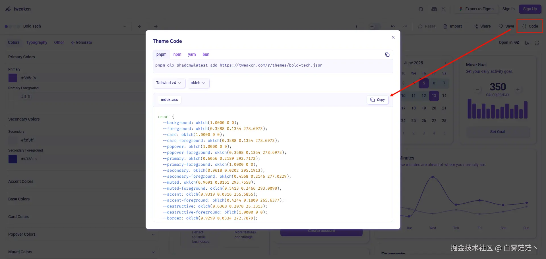
Task: Save the theme with heart button
Action: 506,26
